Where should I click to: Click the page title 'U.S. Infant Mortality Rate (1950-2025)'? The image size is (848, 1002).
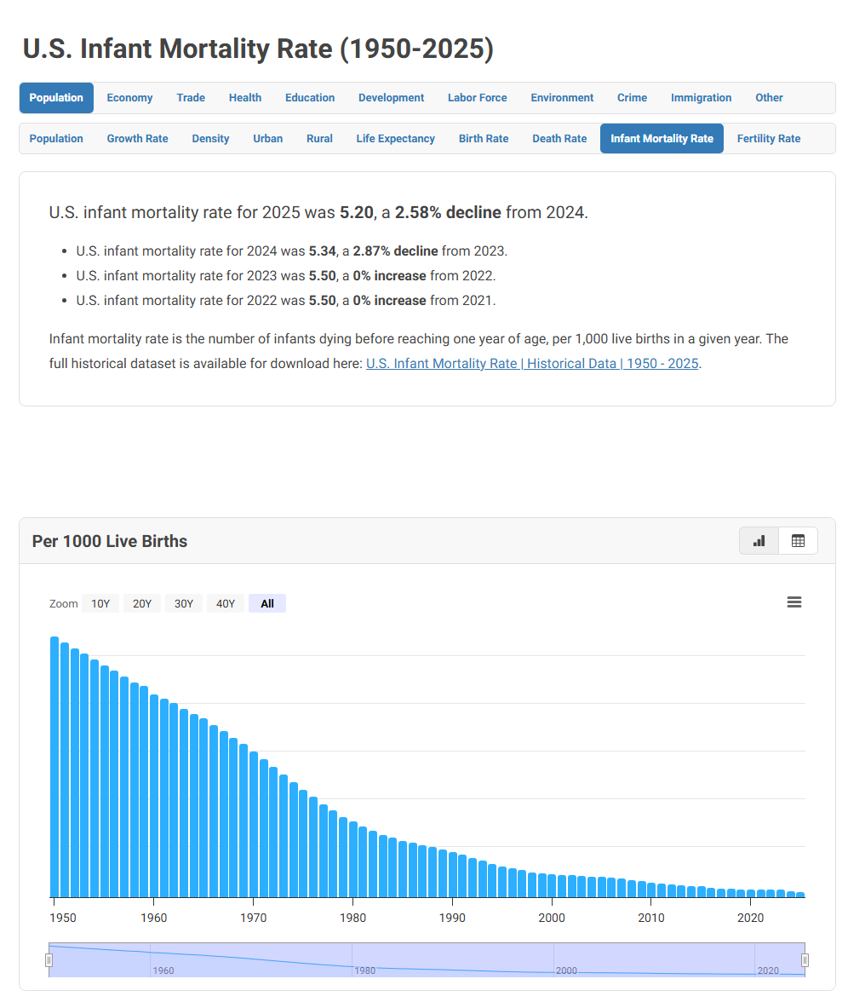coord(258,49)
